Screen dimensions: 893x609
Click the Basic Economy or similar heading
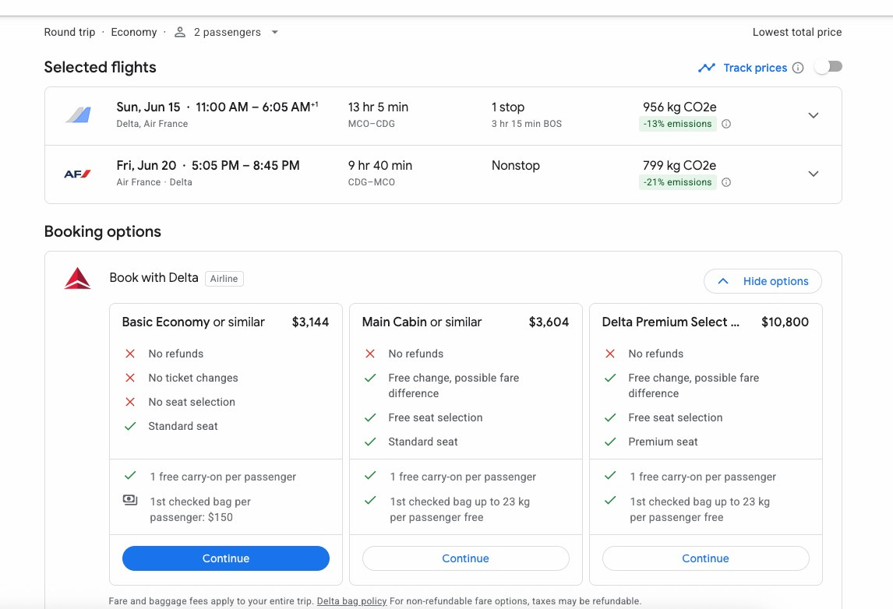193,322
